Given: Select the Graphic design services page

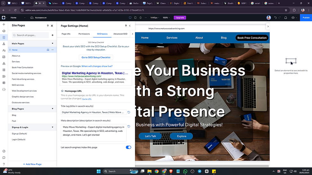Looking at the screenshot, I should [x=23, y=97].
